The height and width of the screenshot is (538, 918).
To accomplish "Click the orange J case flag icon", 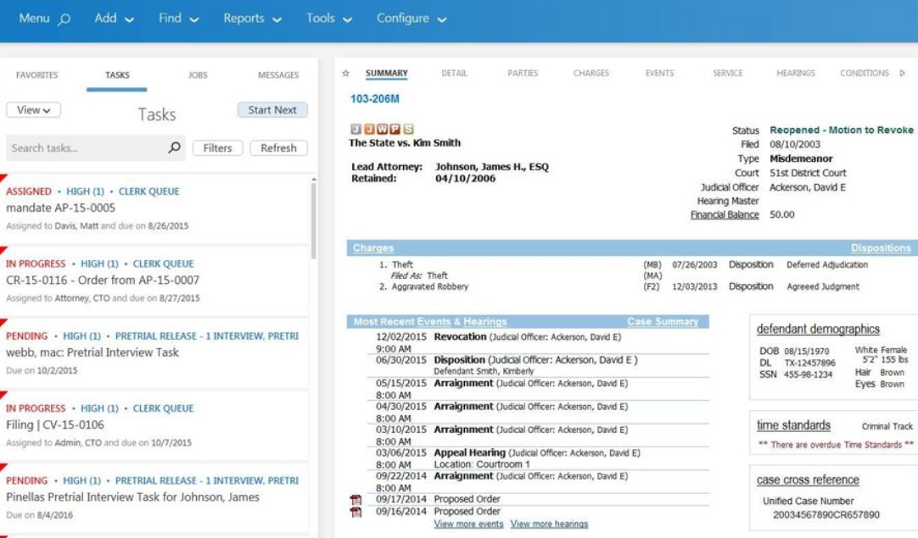I will pos(369,129).
